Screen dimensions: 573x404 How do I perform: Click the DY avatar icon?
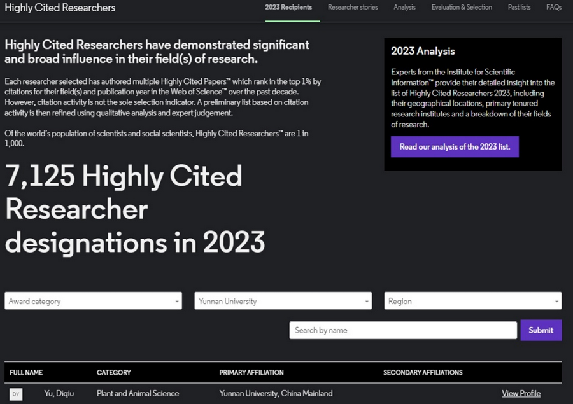16,394
